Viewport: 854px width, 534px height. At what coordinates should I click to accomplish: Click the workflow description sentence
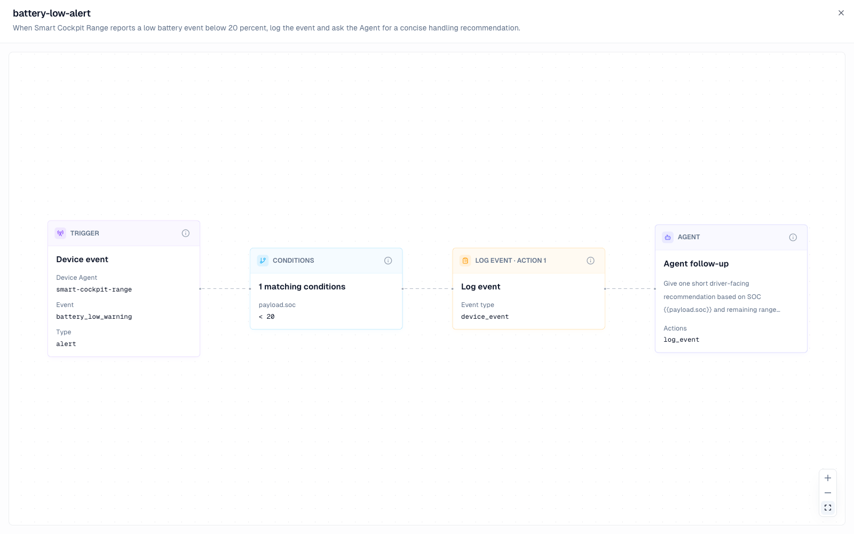(266, 28)
